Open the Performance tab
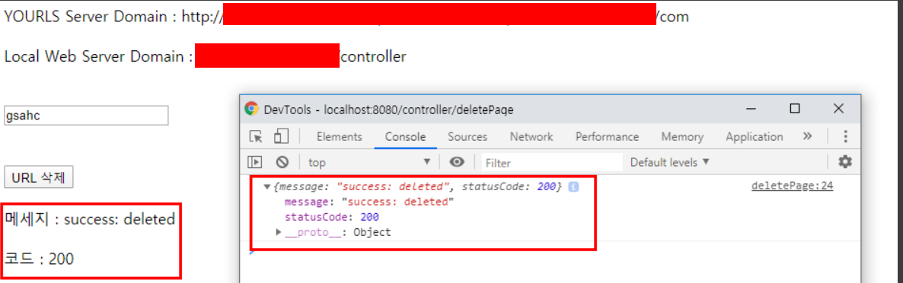 tap(607, 137)
